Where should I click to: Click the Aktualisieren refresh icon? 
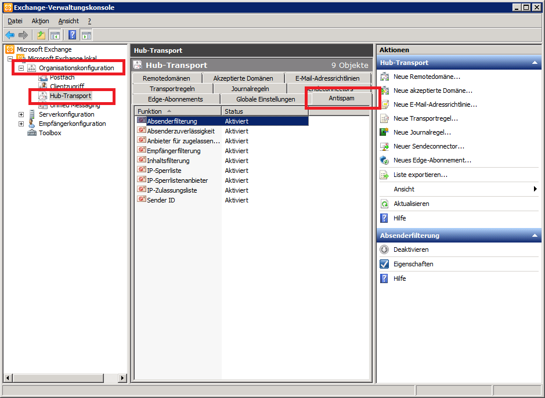(x=384, y=204)
